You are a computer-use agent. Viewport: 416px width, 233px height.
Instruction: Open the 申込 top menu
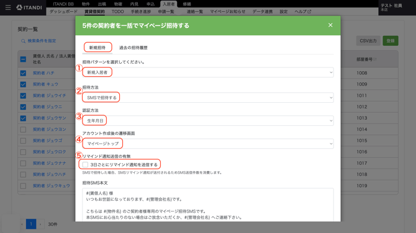click(150, 4)
